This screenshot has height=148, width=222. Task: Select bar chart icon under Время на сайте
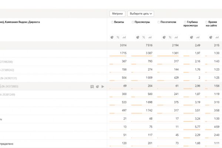[217, 37]
